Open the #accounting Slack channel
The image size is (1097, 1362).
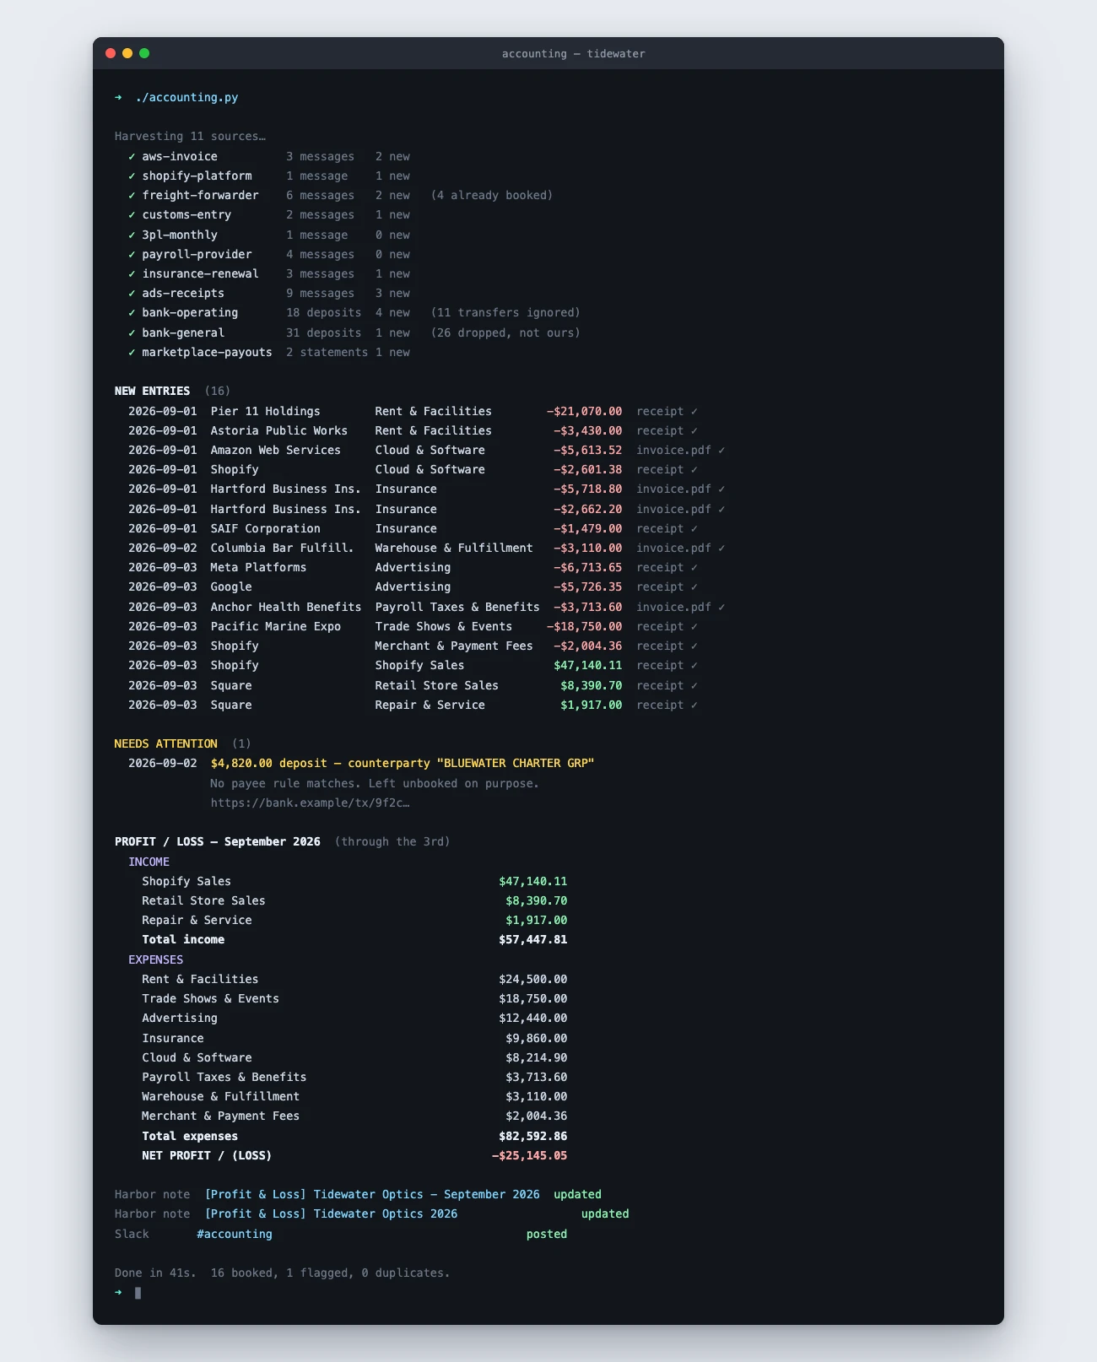[x=235, y=1234]
